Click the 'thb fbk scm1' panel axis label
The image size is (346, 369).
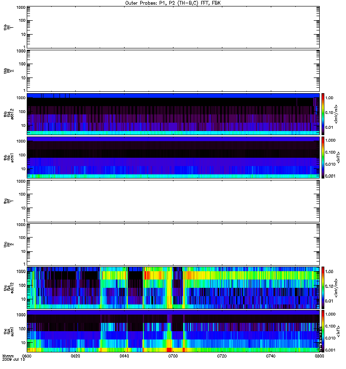tap(9, 157)
